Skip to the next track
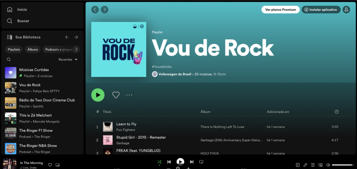The width and height of the screenshot is (357, 169). [191, 162]
